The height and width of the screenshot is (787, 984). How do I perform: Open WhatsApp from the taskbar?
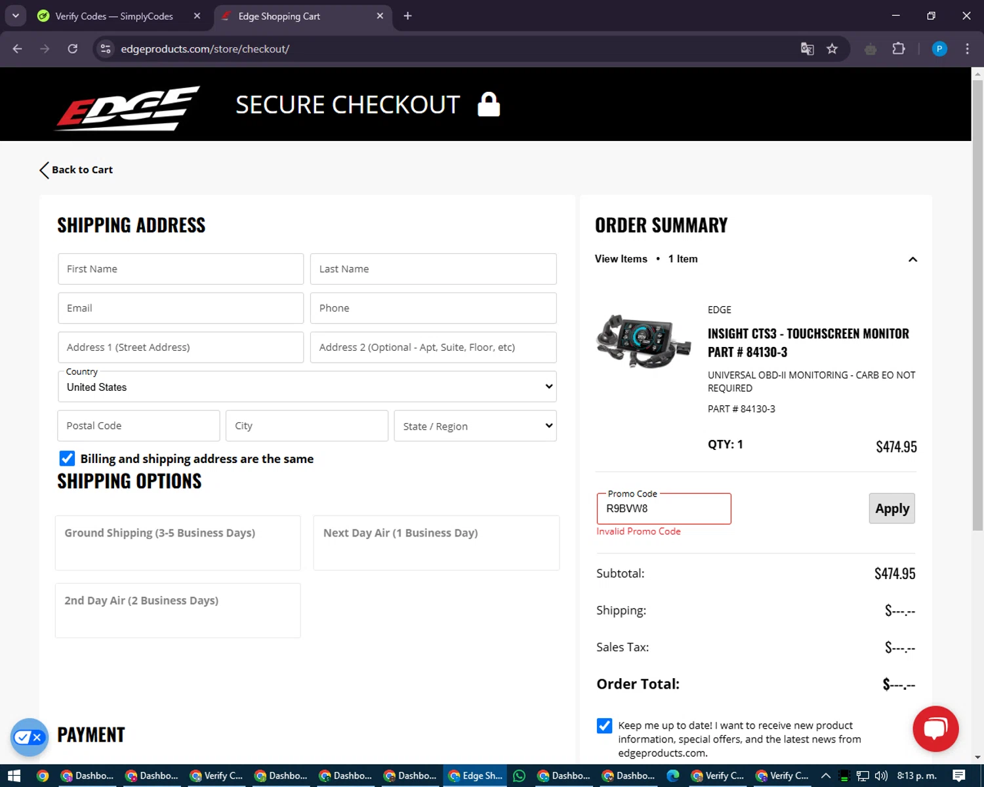click(519, 776)
